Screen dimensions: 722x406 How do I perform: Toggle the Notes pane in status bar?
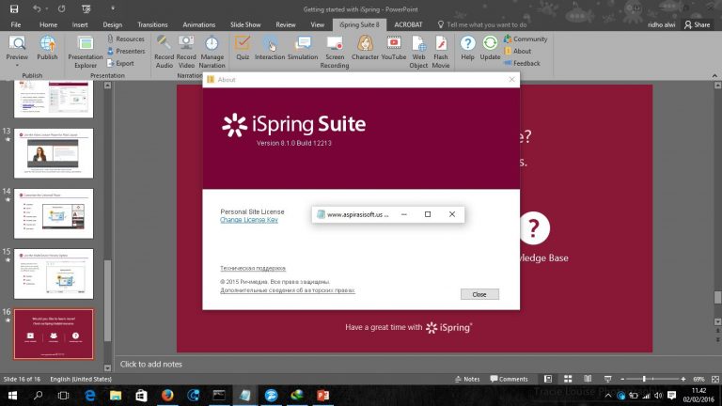click(467, 380)
